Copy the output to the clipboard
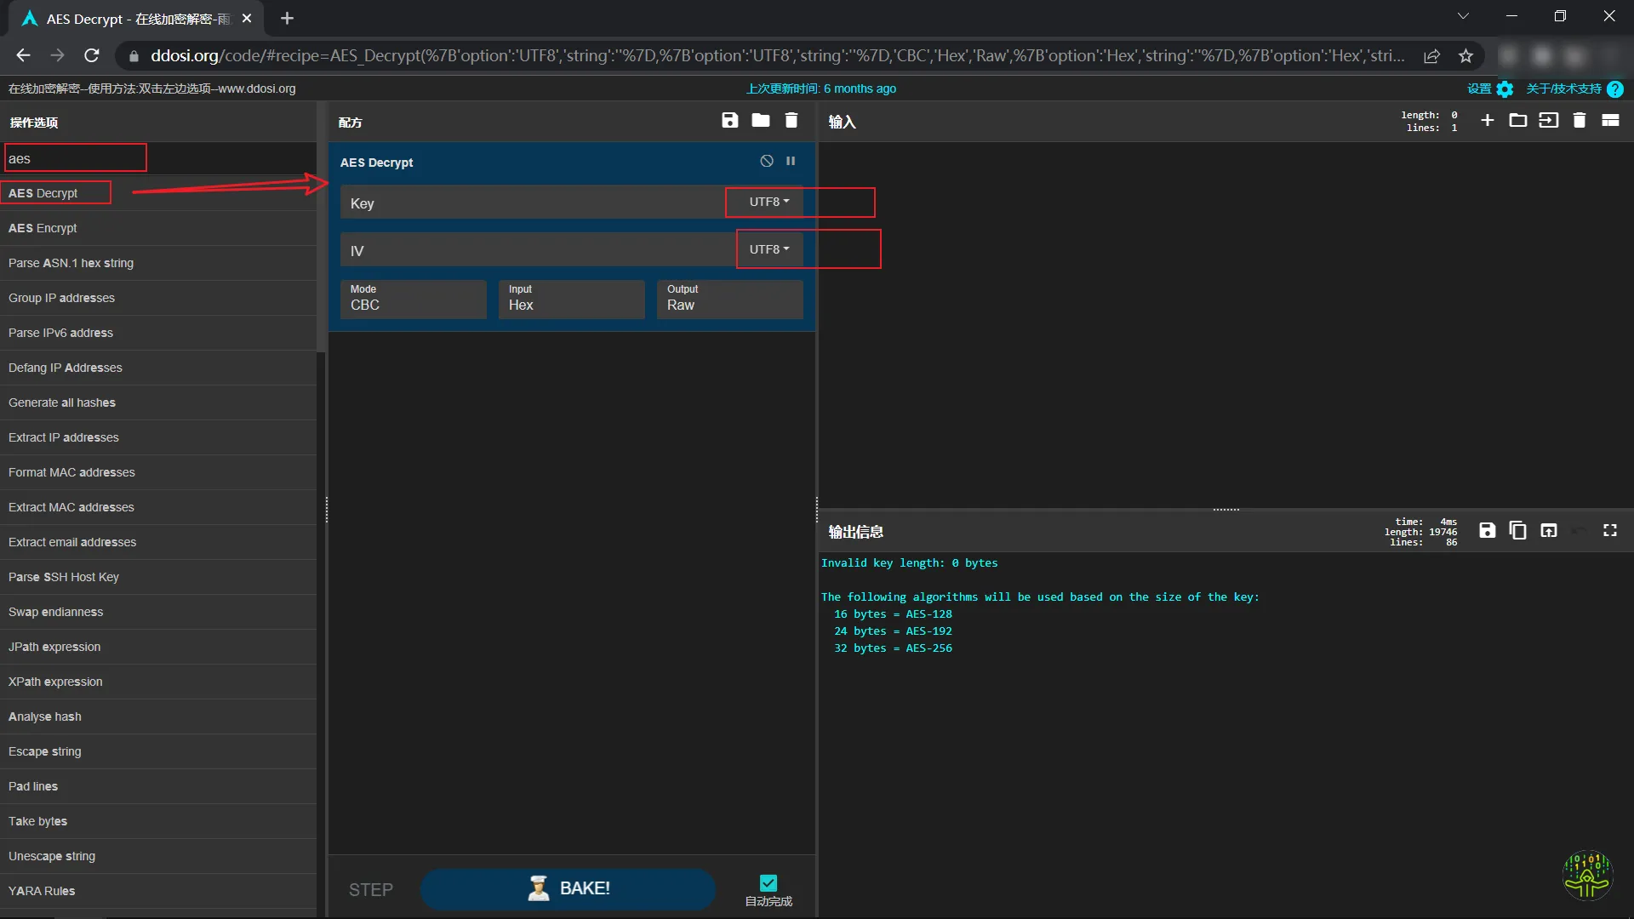The width and height of the screenshot is (1634, 919). click(x=1517, y=531)
